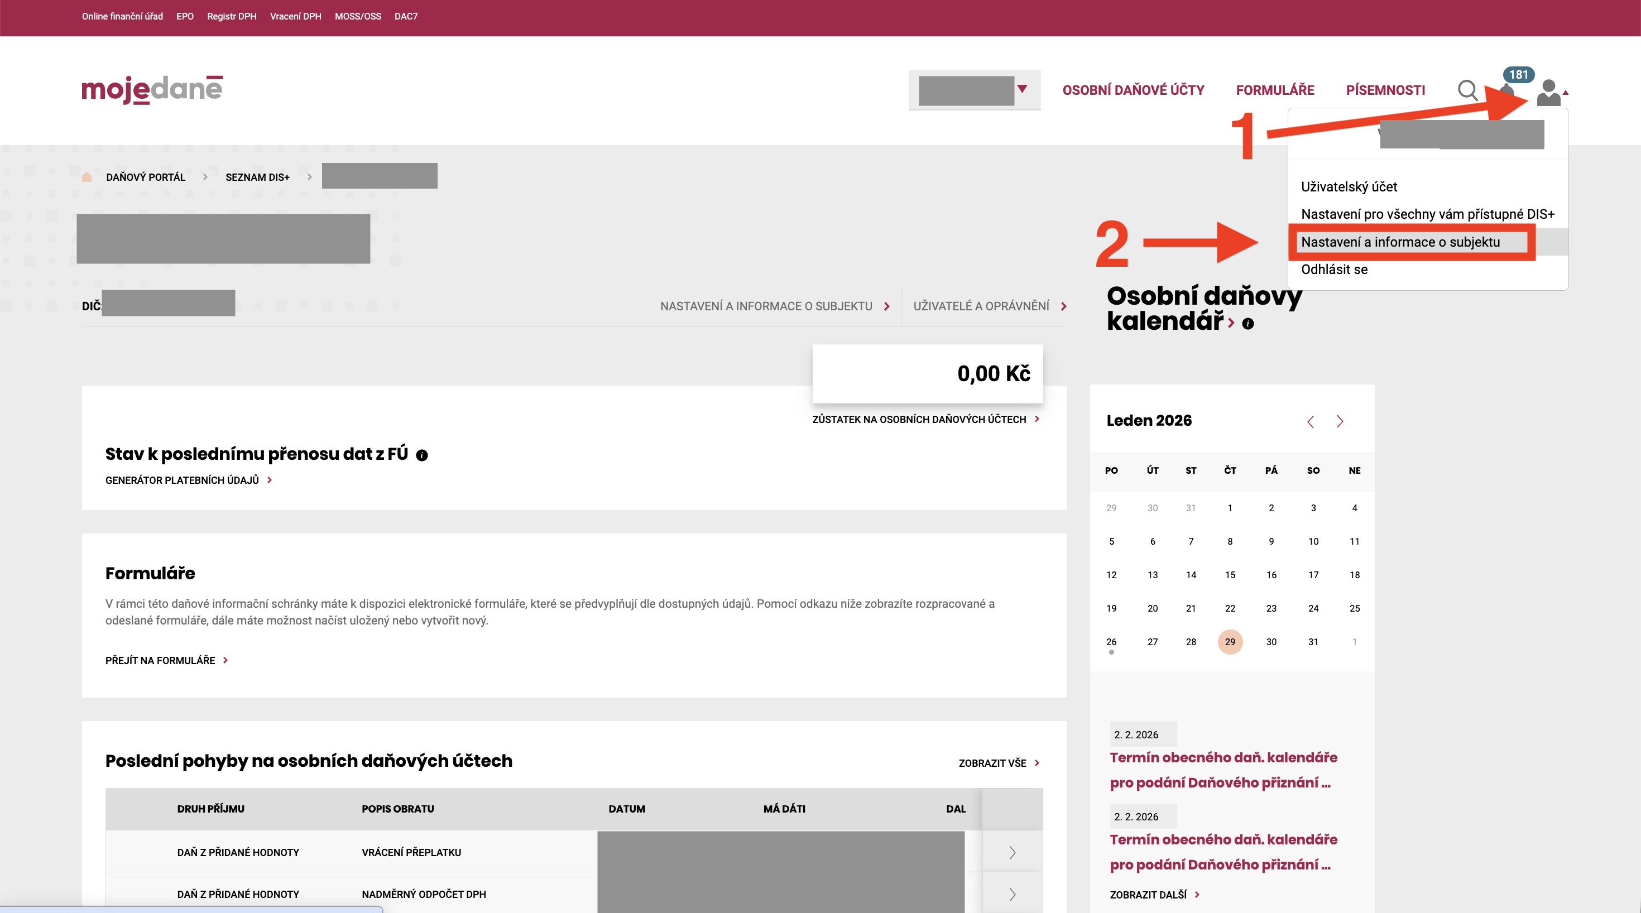This screenshot has width=1641, height=913.
Task: Select Nastavení a informace o subjektu menu item
Action: coord(1400,242)
